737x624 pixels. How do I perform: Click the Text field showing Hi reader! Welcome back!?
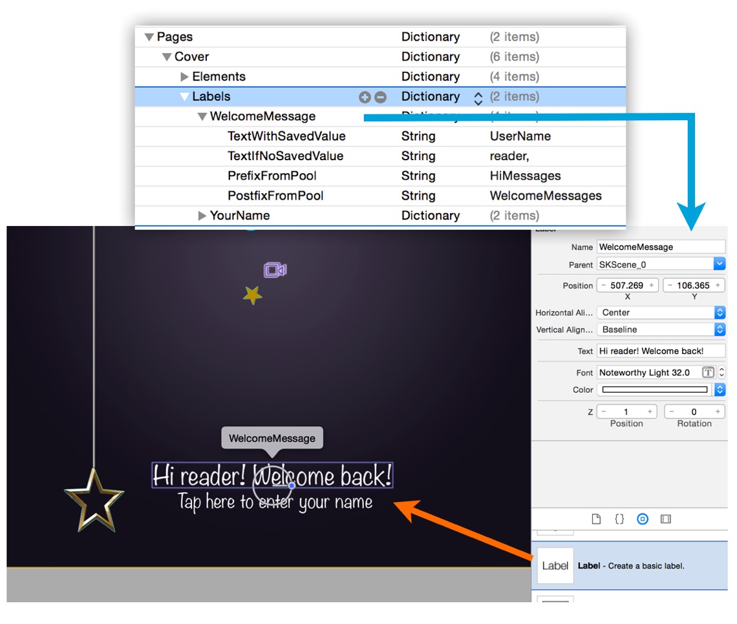pos(661,351)
